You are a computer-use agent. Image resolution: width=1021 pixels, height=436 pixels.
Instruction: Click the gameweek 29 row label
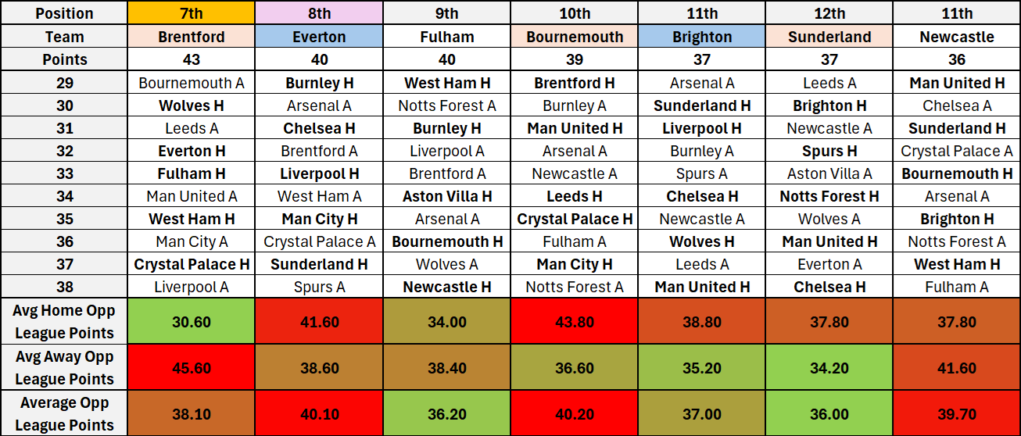[64, 83]
